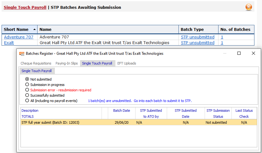The width and height of the screenshot is (262, 153).
Task: Click STP unsubmitted link for Adventure 707
Action: click(197, 37)
